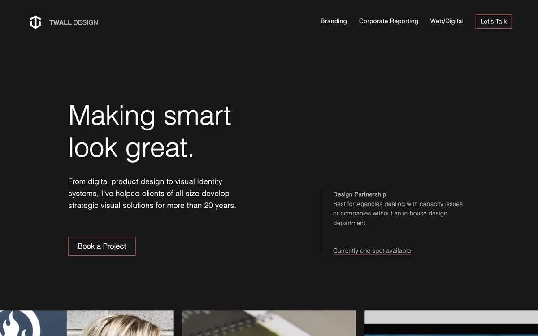Click the Book a Project button
Screen dimensions: 538x336
[x=102, y=246]
